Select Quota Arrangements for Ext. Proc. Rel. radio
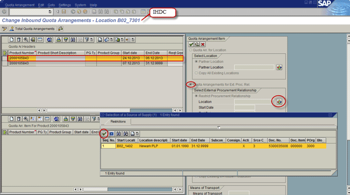 click(x=190, y=84)
